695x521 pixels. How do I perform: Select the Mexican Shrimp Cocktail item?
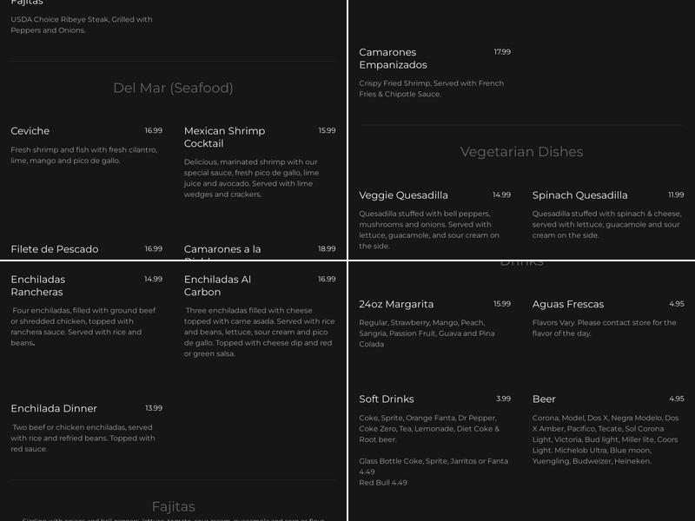click(x=224, y=137)
